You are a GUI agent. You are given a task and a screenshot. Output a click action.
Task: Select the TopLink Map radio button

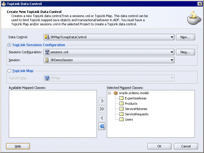click(9, 71)
